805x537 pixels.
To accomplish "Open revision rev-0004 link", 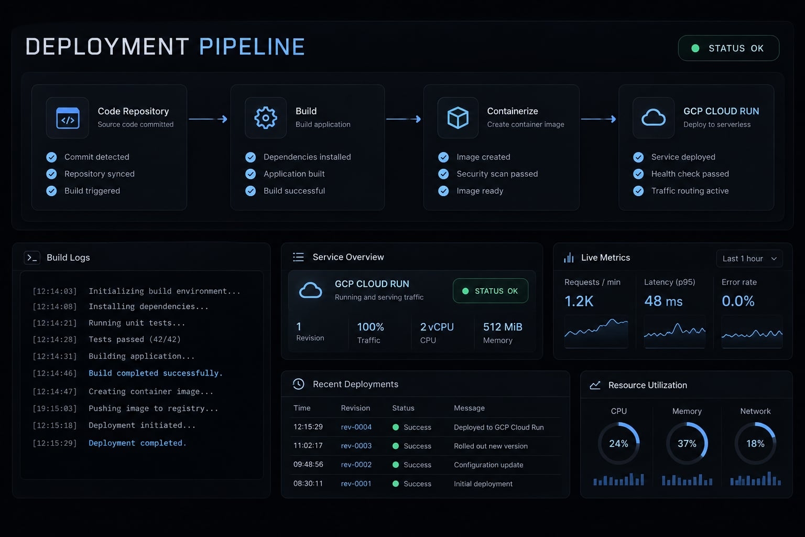I will (x=356, y=427).
